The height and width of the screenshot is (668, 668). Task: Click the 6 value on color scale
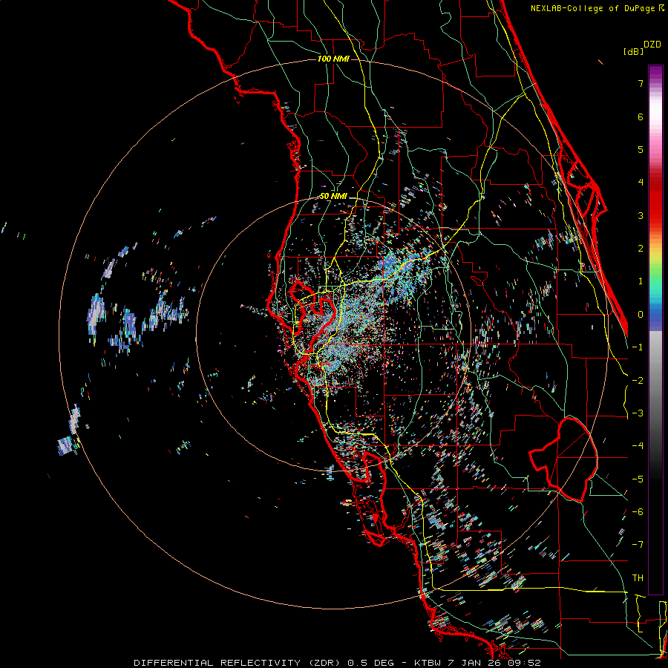pos(641,117)
